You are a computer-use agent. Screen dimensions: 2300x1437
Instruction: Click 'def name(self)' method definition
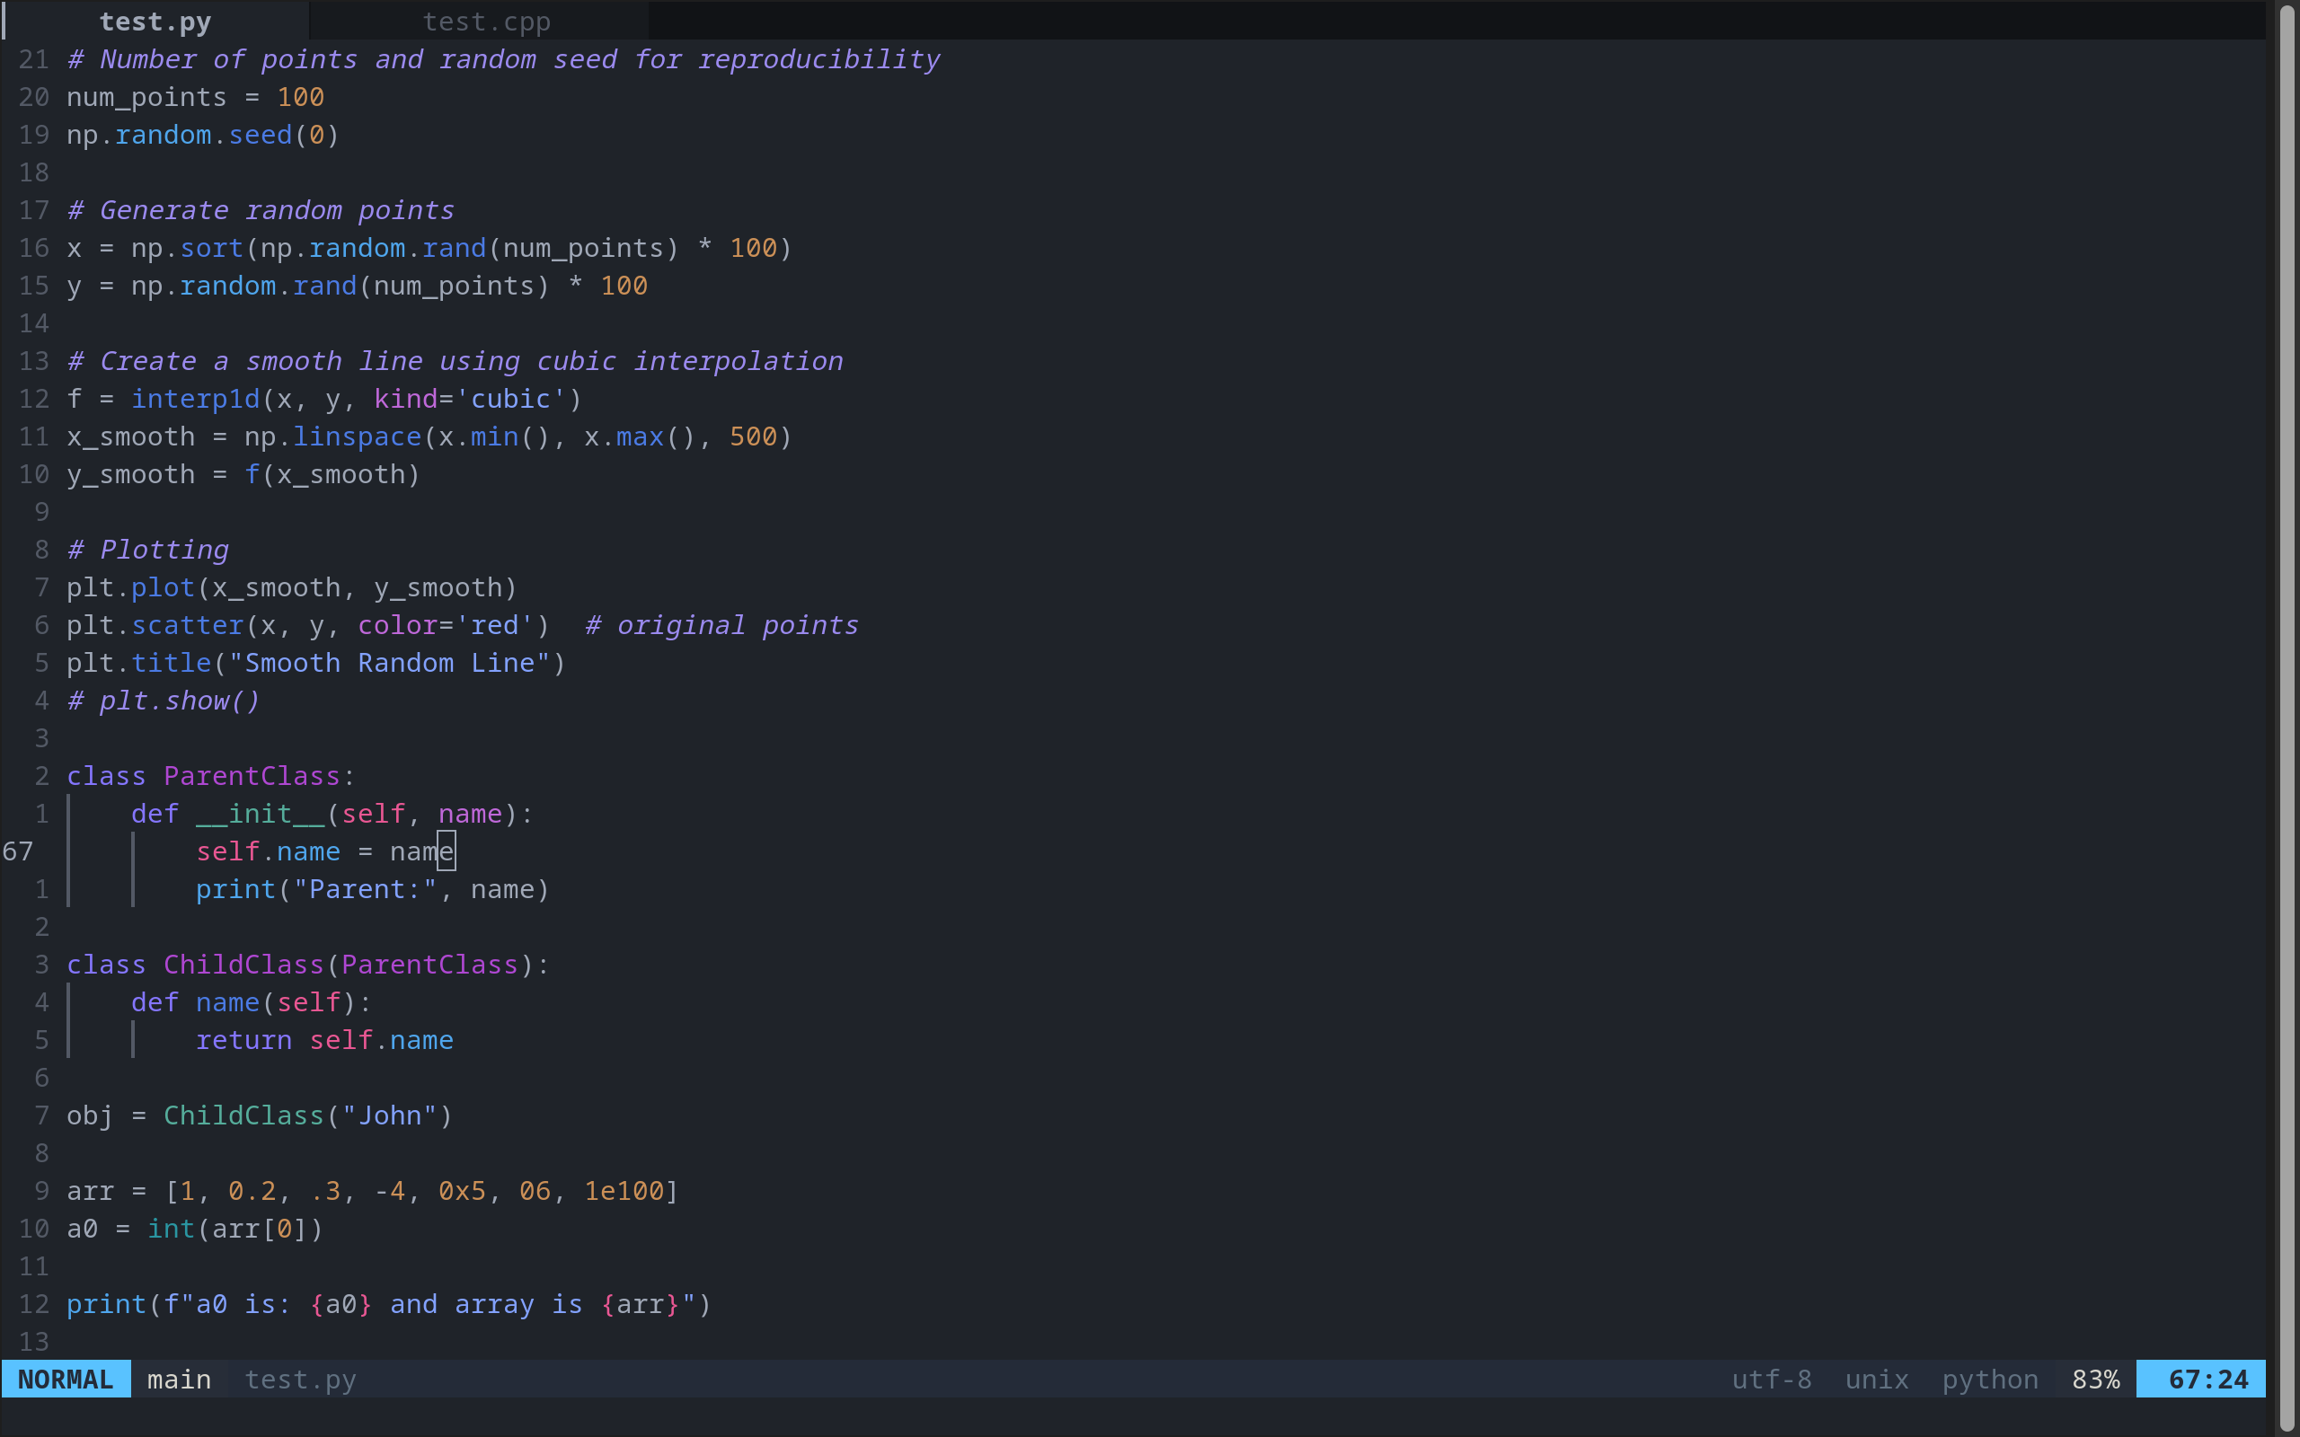coord(251,1002)
